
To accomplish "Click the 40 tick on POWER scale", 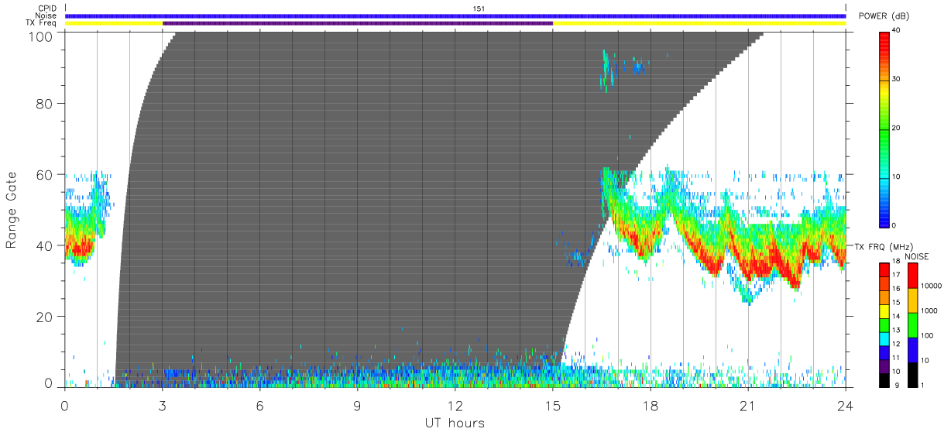I will click(x=897, y=30).
